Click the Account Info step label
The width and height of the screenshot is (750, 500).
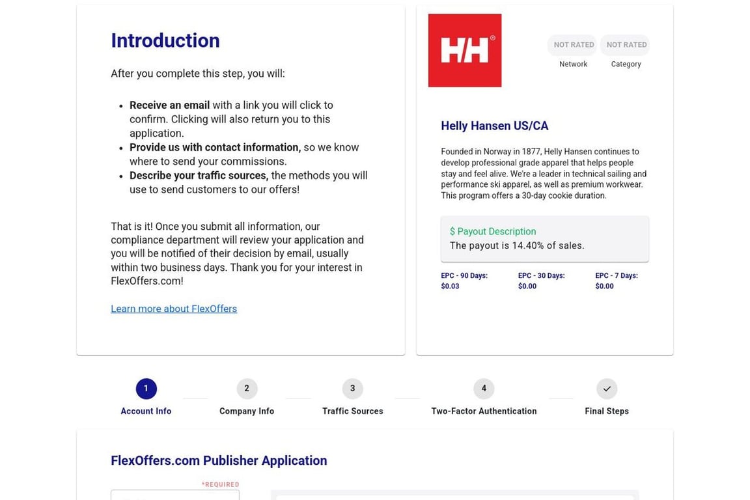146,411
